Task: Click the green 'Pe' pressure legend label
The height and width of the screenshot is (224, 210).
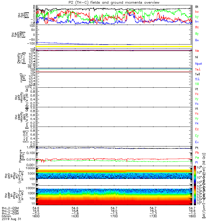Action: (197, 158)
